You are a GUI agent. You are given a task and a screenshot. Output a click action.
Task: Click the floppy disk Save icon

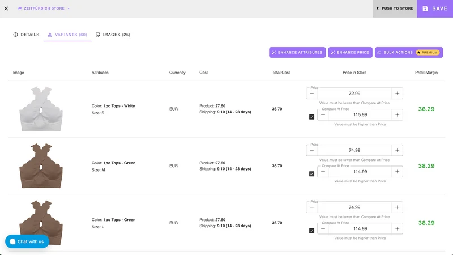(425, 8)
